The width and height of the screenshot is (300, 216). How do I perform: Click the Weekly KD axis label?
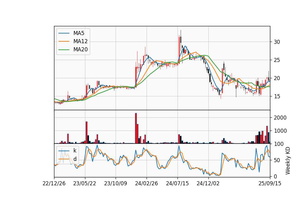[x=288, y=161]
